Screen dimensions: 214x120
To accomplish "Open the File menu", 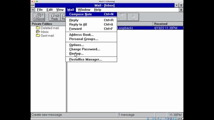I will [40, 10].
